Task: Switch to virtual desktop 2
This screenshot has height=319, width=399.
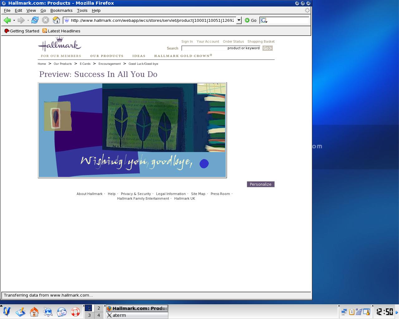Action: pos(99,308)
